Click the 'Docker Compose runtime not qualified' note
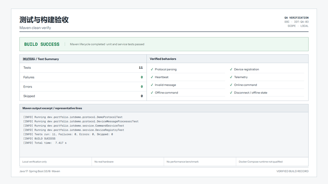The width and height of the screenshot is (328, 184). click(261, 162)
